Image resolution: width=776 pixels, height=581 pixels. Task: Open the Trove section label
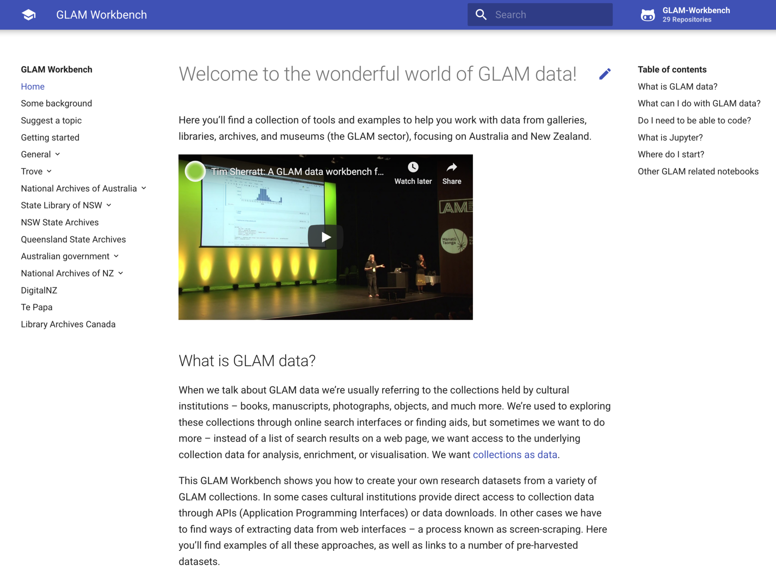click(32, 171)
